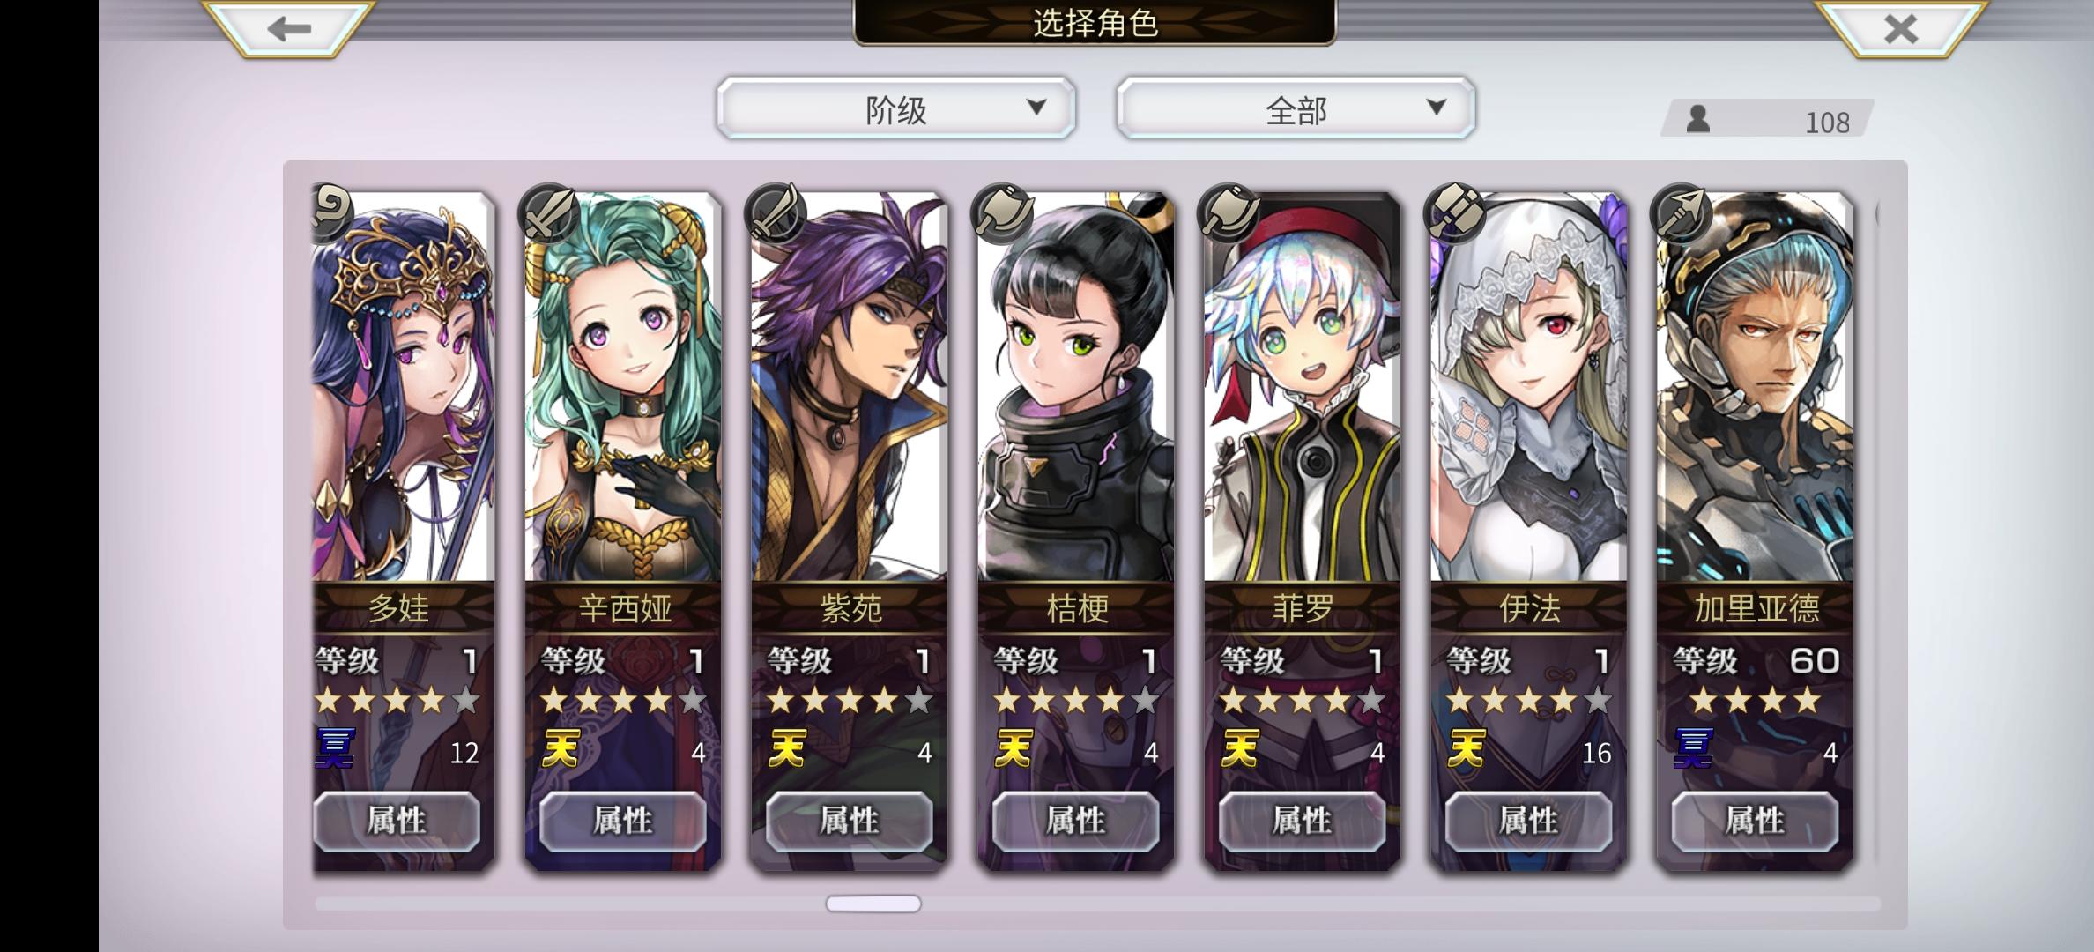This screenshot has width=2094, height=952.
Task: Open the 阶级 sort dropdown
Action: point(895,108)
